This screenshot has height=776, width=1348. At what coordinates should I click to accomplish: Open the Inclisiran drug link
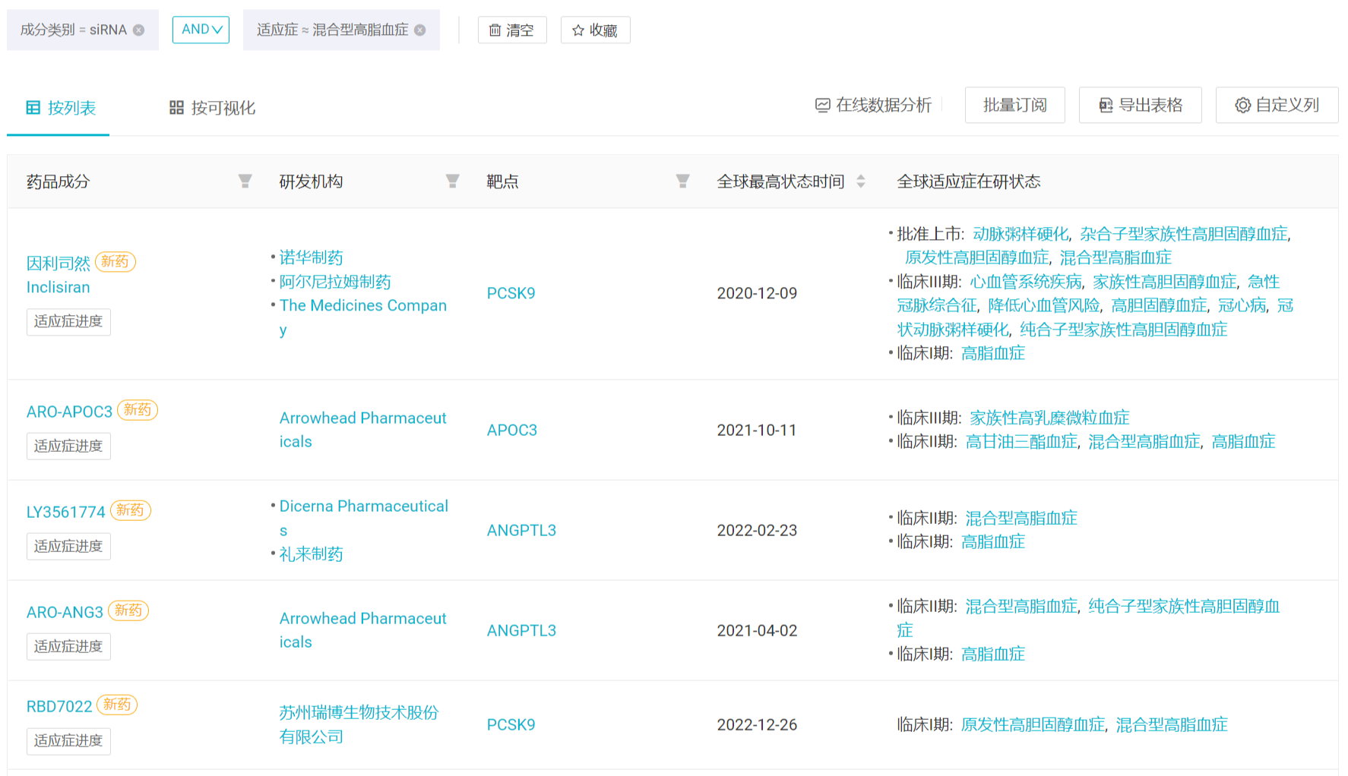point(58,287)
